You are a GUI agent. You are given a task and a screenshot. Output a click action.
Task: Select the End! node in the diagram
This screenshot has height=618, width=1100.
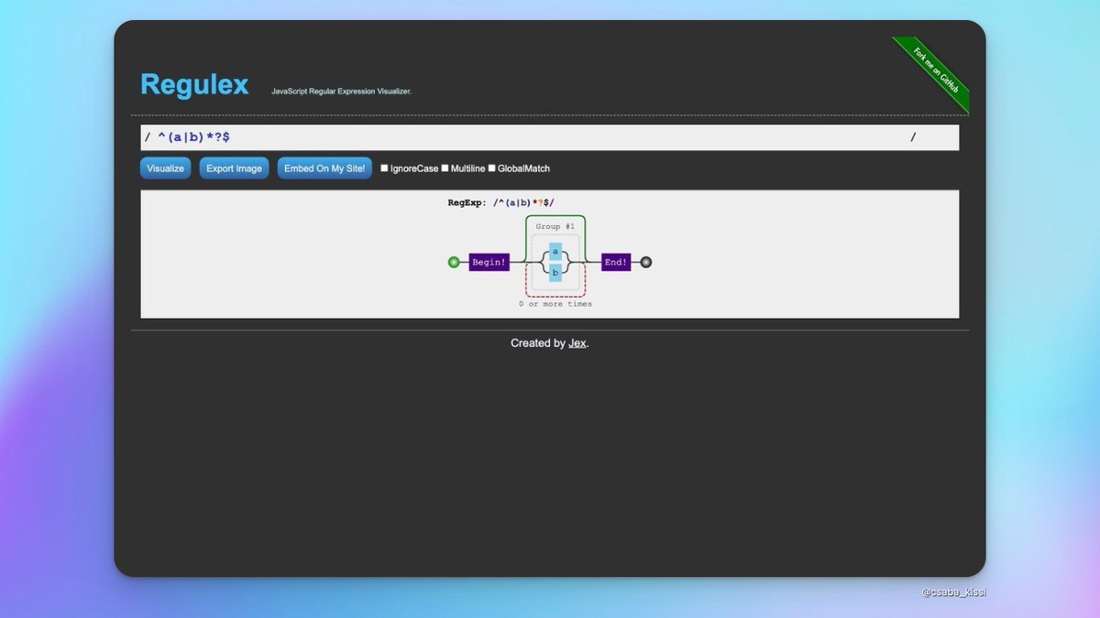(616, 262)
